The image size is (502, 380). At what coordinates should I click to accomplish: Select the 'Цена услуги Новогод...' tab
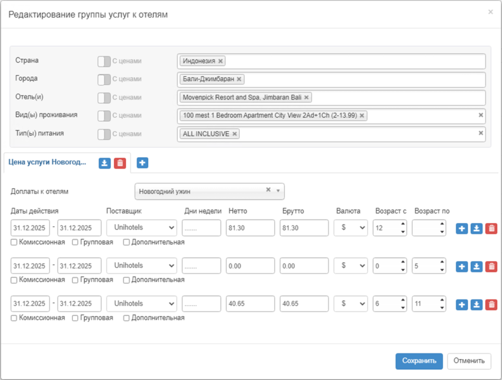click(x=47, y=162)
